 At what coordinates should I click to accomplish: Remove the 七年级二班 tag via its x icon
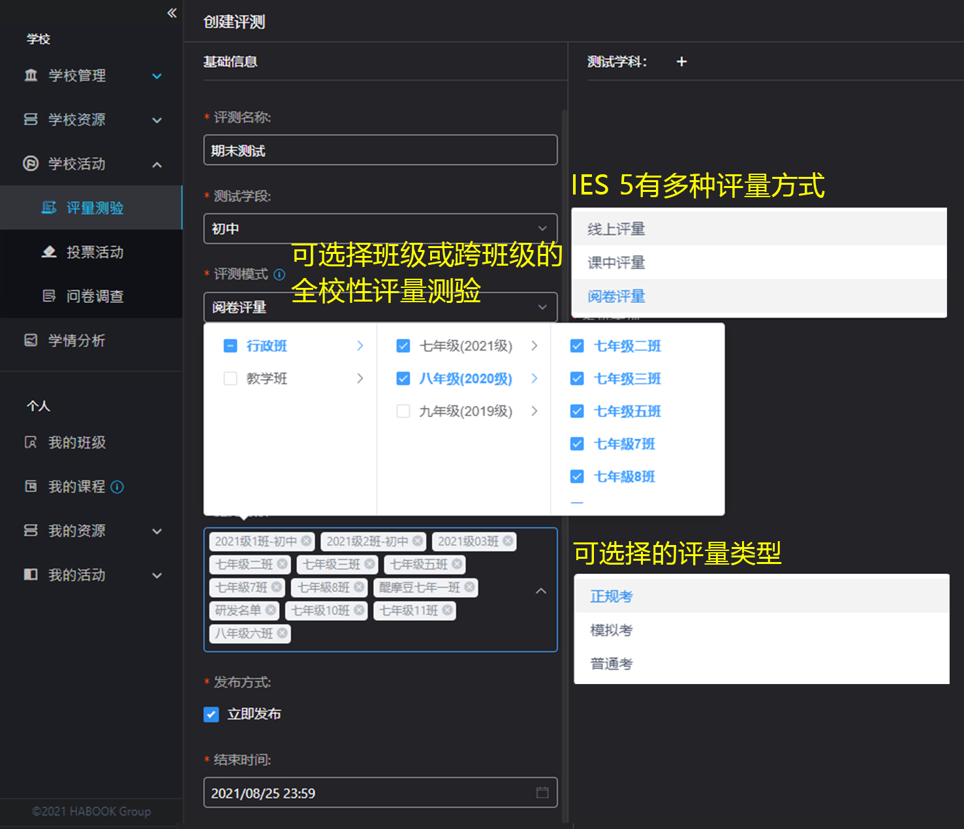click(282, 564)
